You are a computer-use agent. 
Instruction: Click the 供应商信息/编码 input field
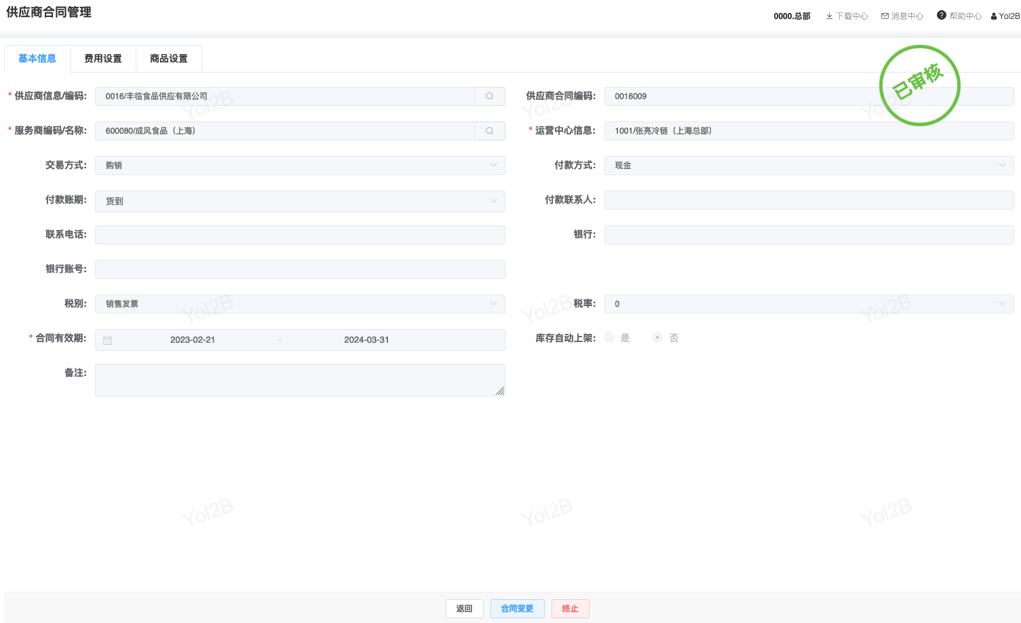pos(285,96)
